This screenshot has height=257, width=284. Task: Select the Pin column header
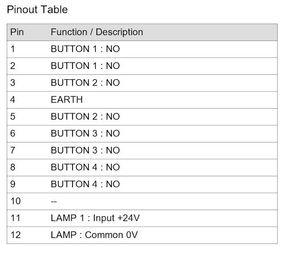click(17, 32)
